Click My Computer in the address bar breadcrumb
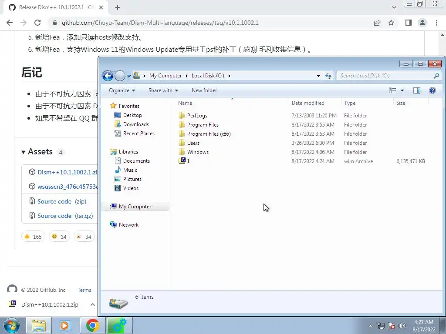The height and width of the screenshot is (334, 446). [x=165, y=76]
